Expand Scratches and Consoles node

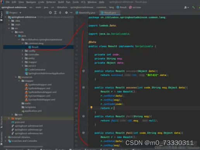[5, 141]
